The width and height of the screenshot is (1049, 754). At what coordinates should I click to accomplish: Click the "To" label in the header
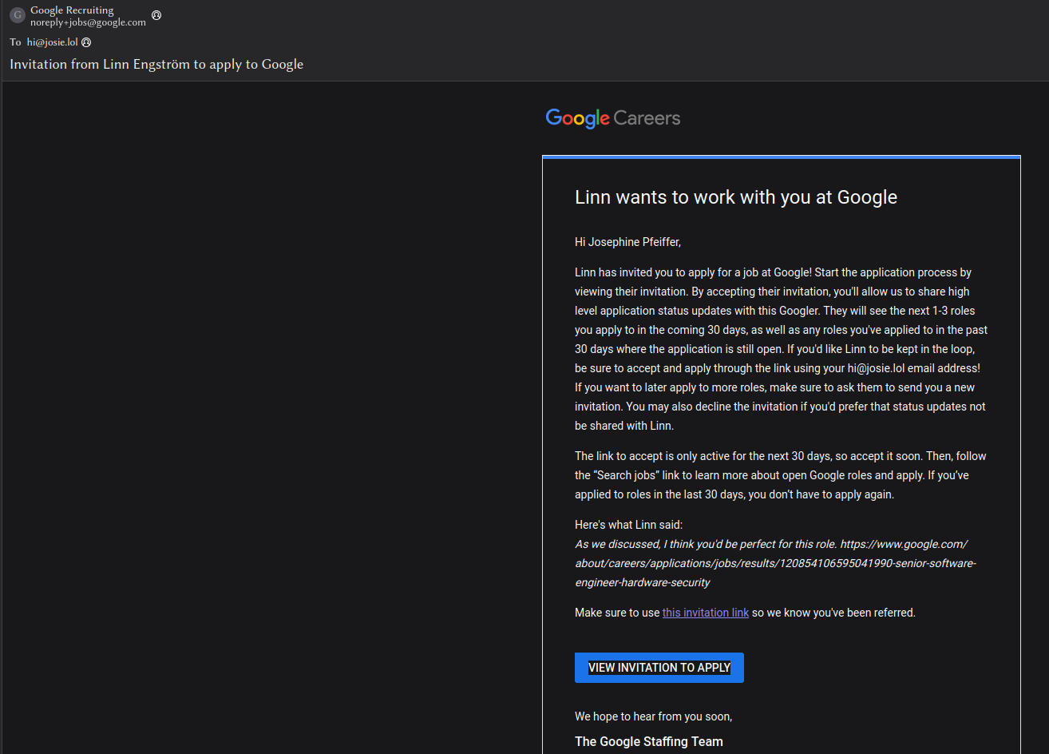click(x=15, y=42)
